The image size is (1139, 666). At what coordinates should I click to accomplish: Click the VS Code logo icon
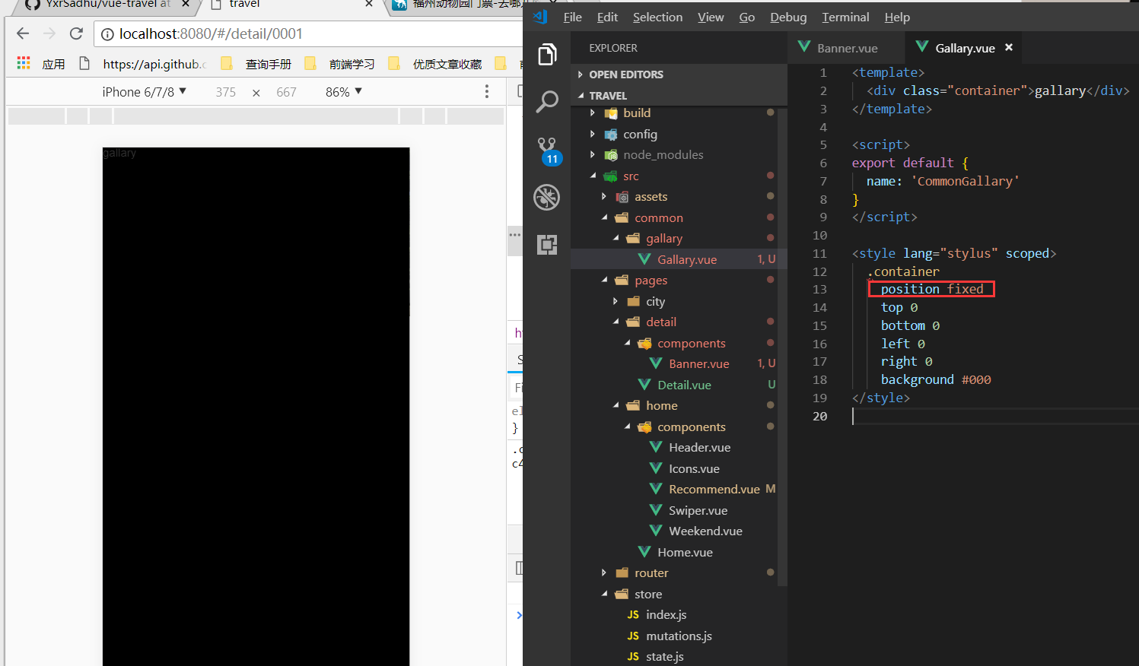tap(540, 17)
